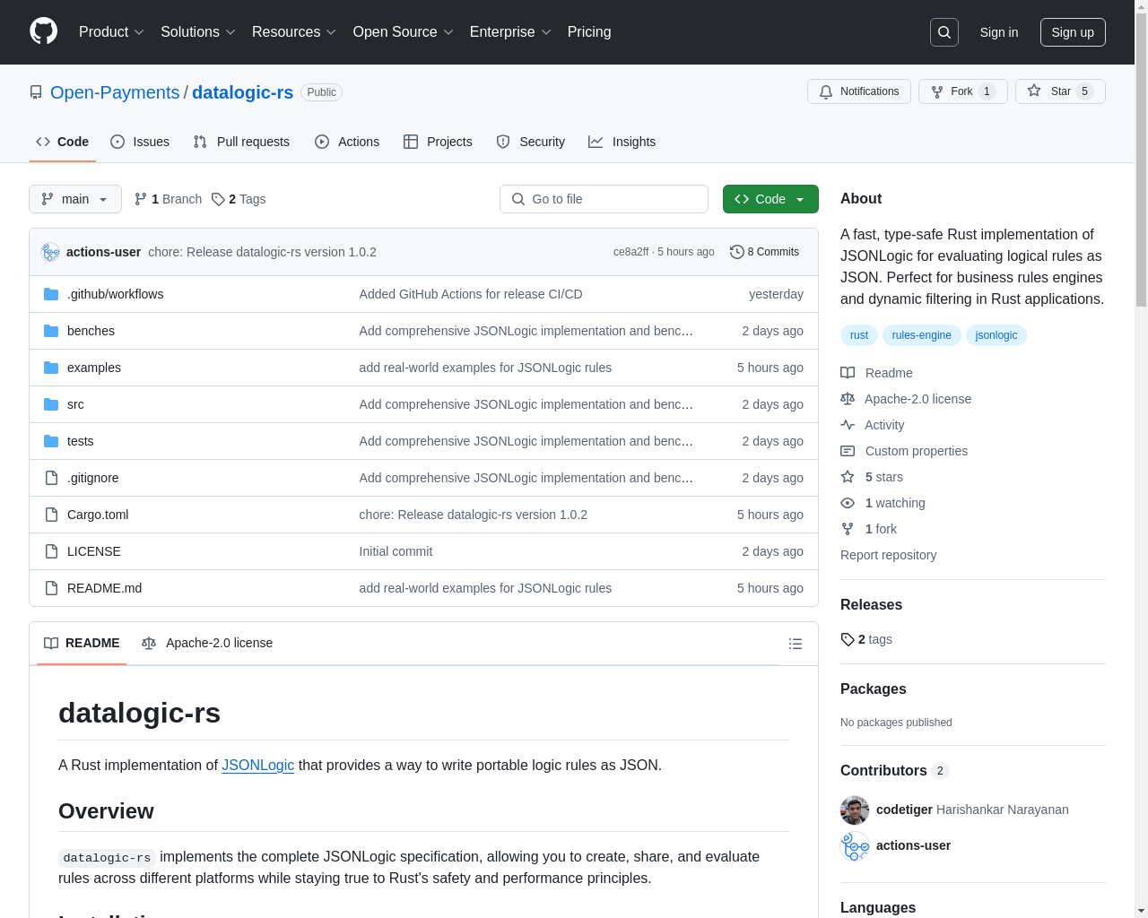The width and height of the screenshot is (1148, 918).
Task: View the 1 Branch link
Action: click(168, 199)
